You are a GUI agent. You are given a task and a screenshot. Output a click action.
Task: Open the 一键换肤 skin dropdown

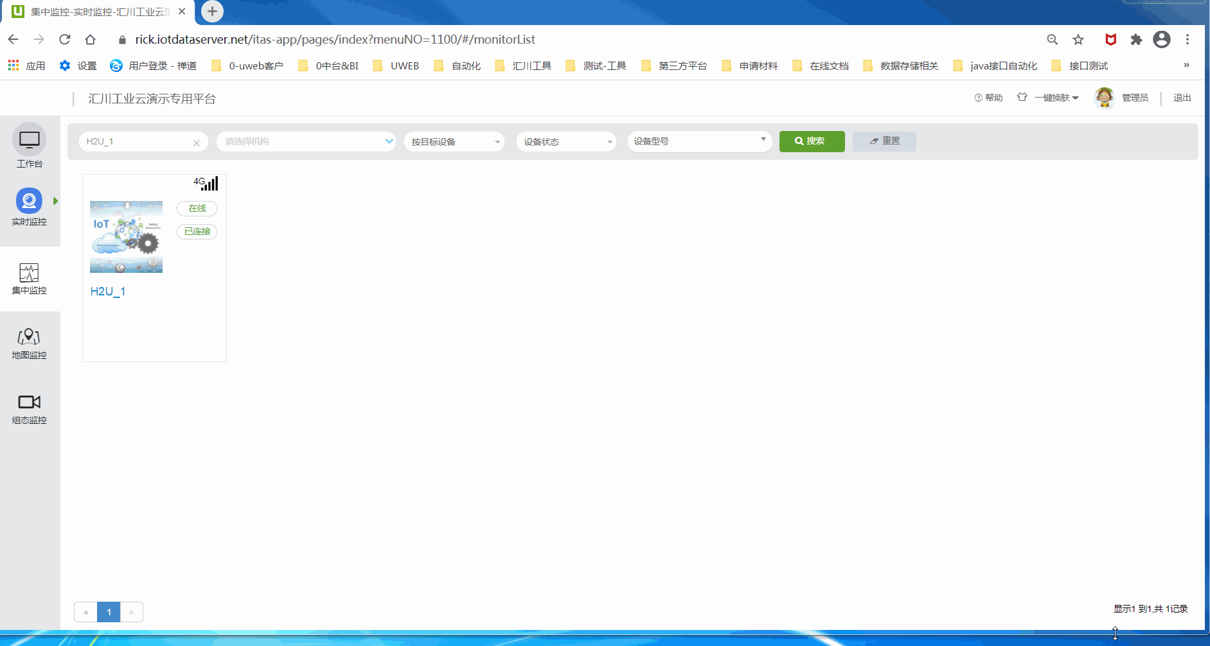tap(1056, 98)
